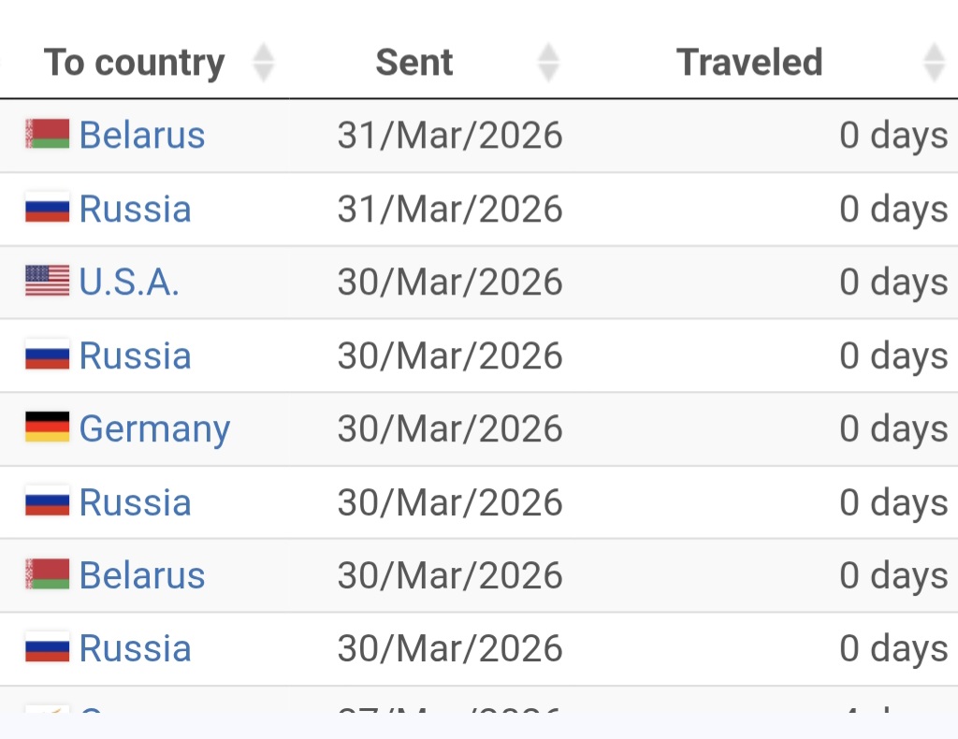This screenshot has width=958, height=739.
Task: Click the Sent column header text
Action: point(414,63)
